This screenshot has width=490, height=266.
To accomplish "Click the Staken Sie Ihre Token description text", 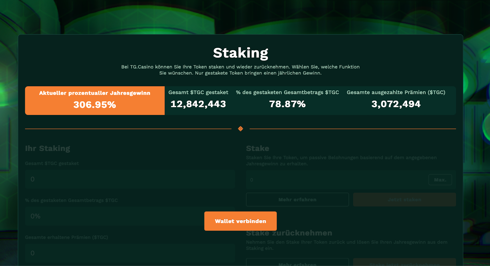I will pos(341,161).
